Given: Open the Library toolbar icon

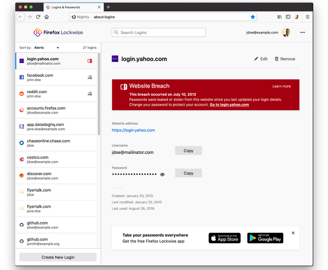Looking at the screenshot, I should 279,17.
